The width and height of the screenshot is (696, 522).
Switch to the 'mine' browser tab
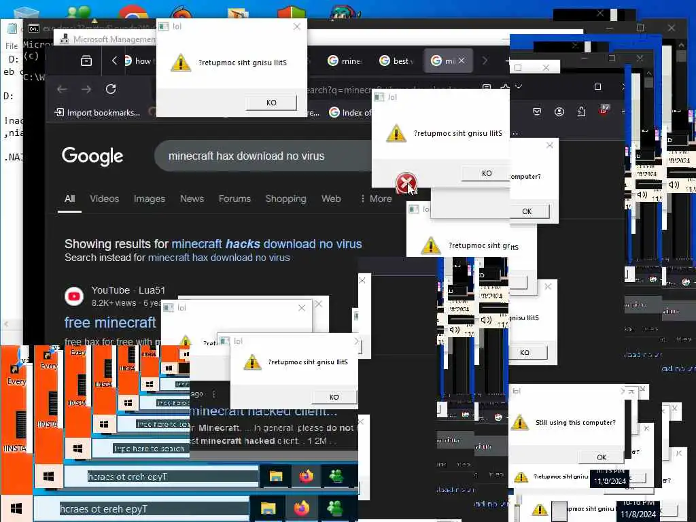(345, 60)
